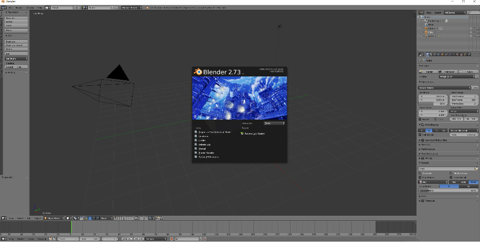Viewport: 480px width, 242px height.
Task: Toggle Lamp renderability camera icon in outliner
Action: point(478,36)
